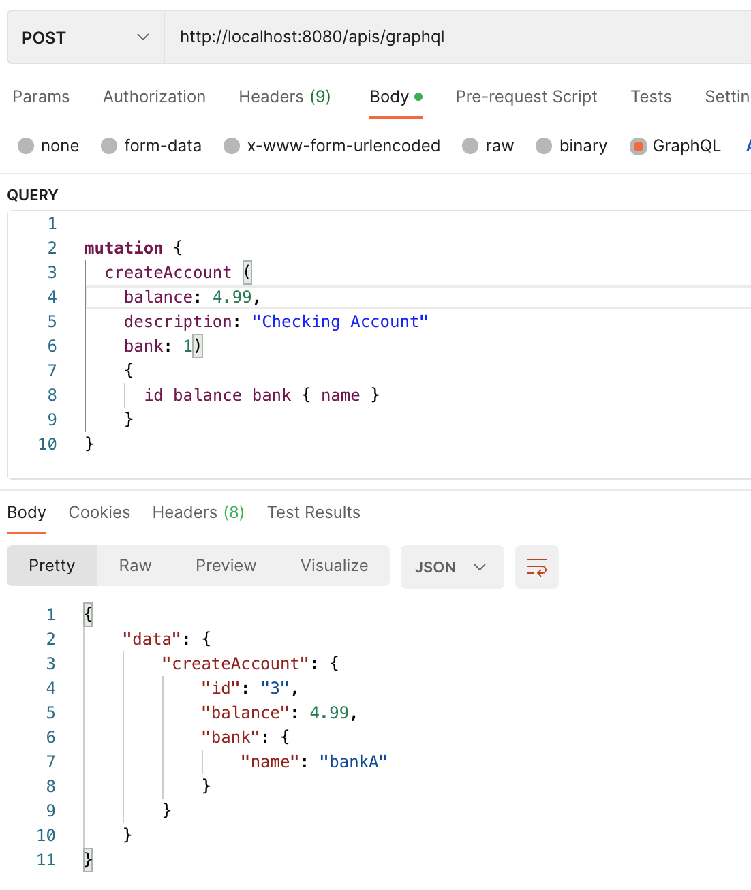Screen dimensions: 751x890
Task: Open the JSON response format dropdown
Action: coord(452,566)
